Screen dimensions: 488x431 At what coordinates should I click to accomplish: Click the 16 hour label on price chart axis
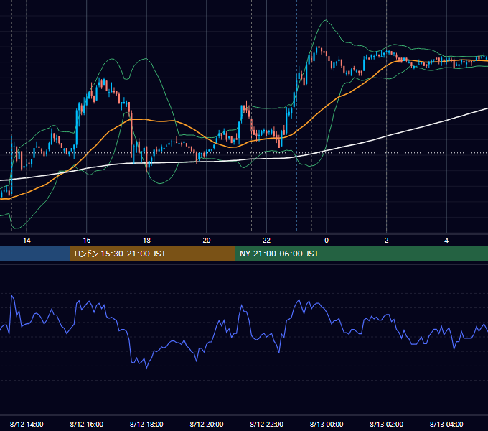click(87, 241)
